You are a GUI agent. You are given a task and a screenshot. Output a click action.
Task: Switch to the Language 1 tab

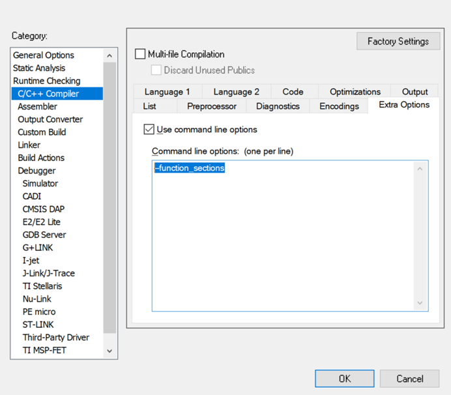[x=167, y=92]
